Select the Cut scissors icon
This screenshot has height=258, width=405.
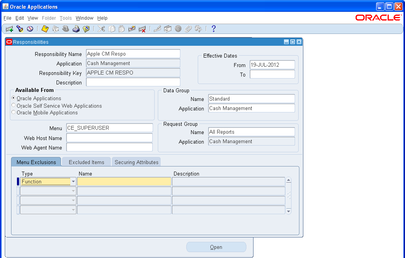pyautogui.click(x=101, y=29)
